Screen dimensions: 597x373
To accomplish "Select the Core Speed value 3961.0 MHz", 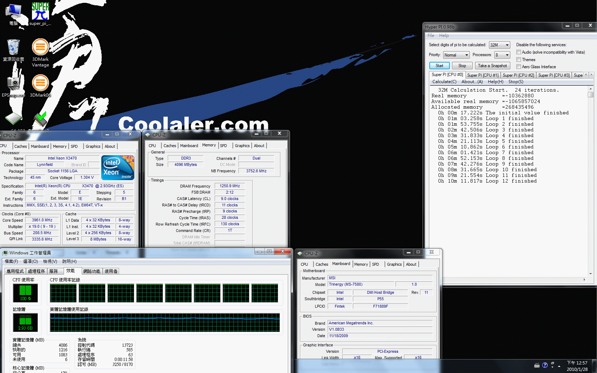I will (x=42, y=220).
